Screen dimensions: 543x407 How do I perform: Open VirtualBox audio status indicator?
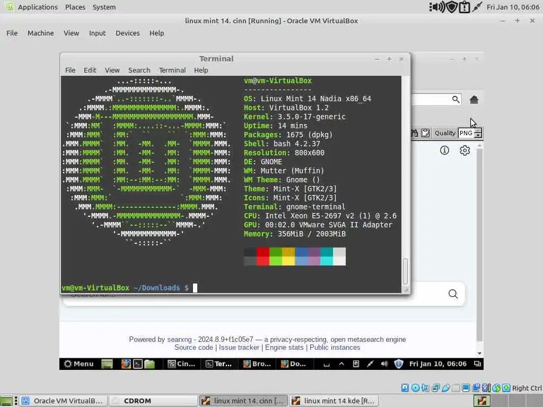pyautogui.click(x=425, y=388)
